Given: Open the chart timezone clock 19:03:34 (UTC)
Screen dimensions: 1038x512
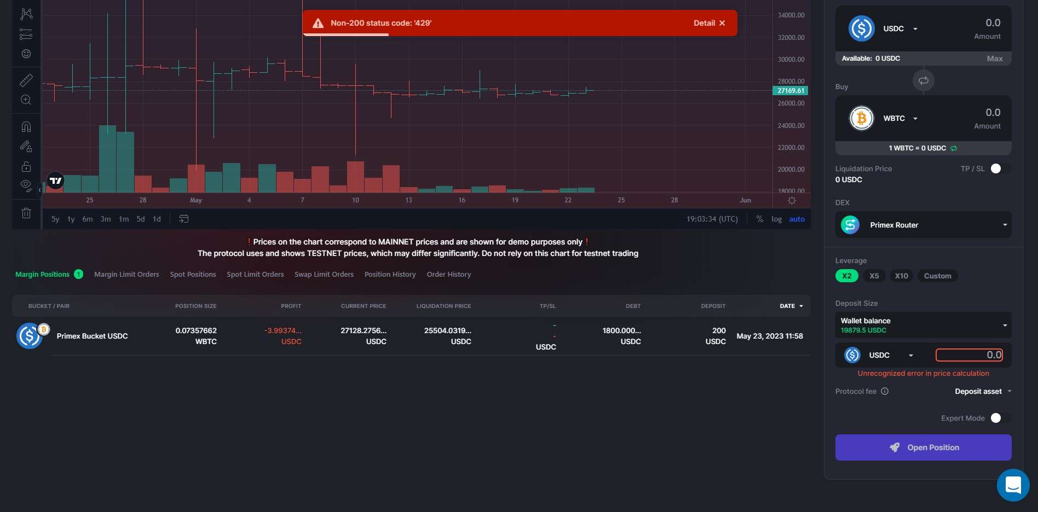Looking at the screenshot, I should pyautogui.click(x=712, y=219).
